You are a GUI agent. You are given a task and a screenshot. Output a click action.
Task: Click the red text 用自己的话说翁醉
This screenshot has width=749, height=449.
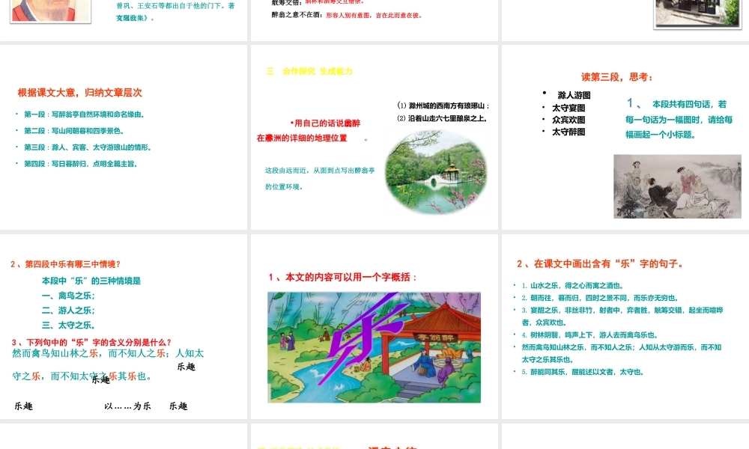pyautogui.click(x=325, y=123)
